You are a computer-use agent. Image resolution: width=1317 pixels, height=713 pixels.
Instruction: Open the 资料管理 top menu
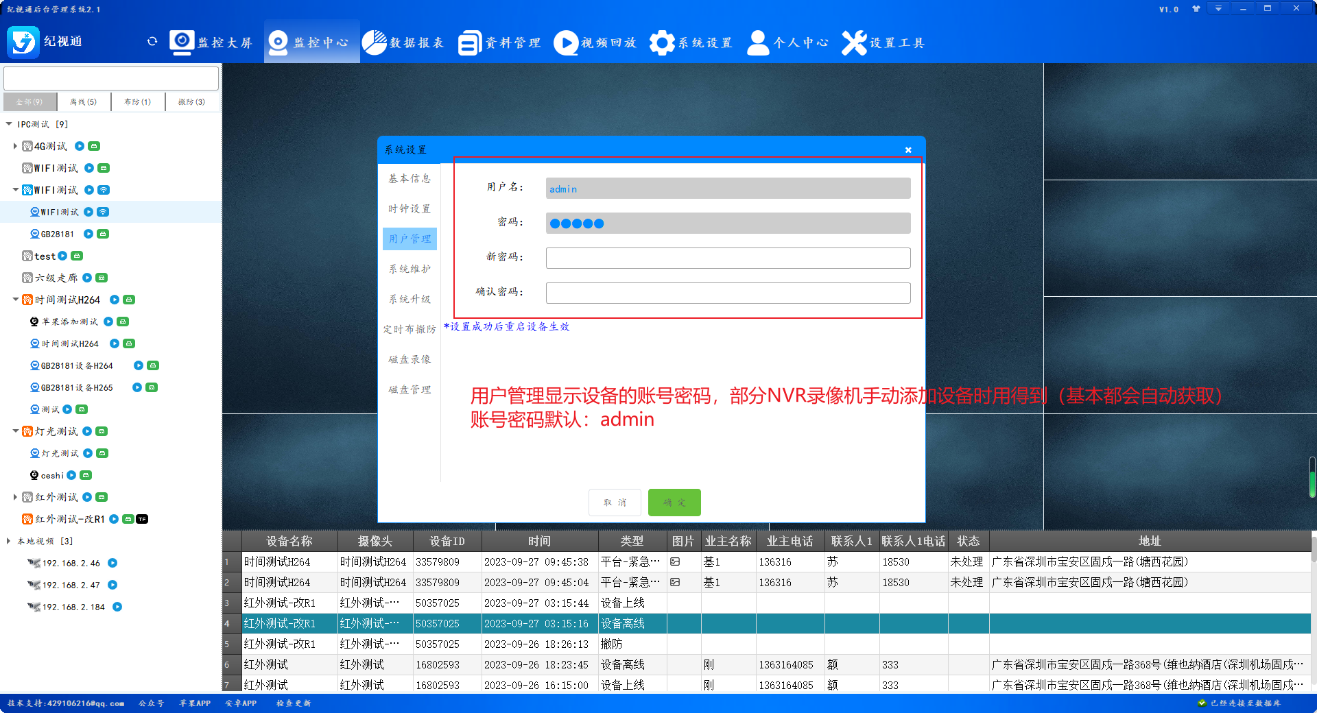[499, 43]
